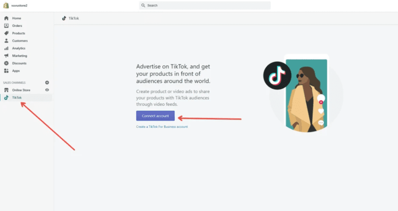The height and width of the screenshot is (211, 398).
Task: Click the Online Store storefront icon
Action: (x=6, y=90)
